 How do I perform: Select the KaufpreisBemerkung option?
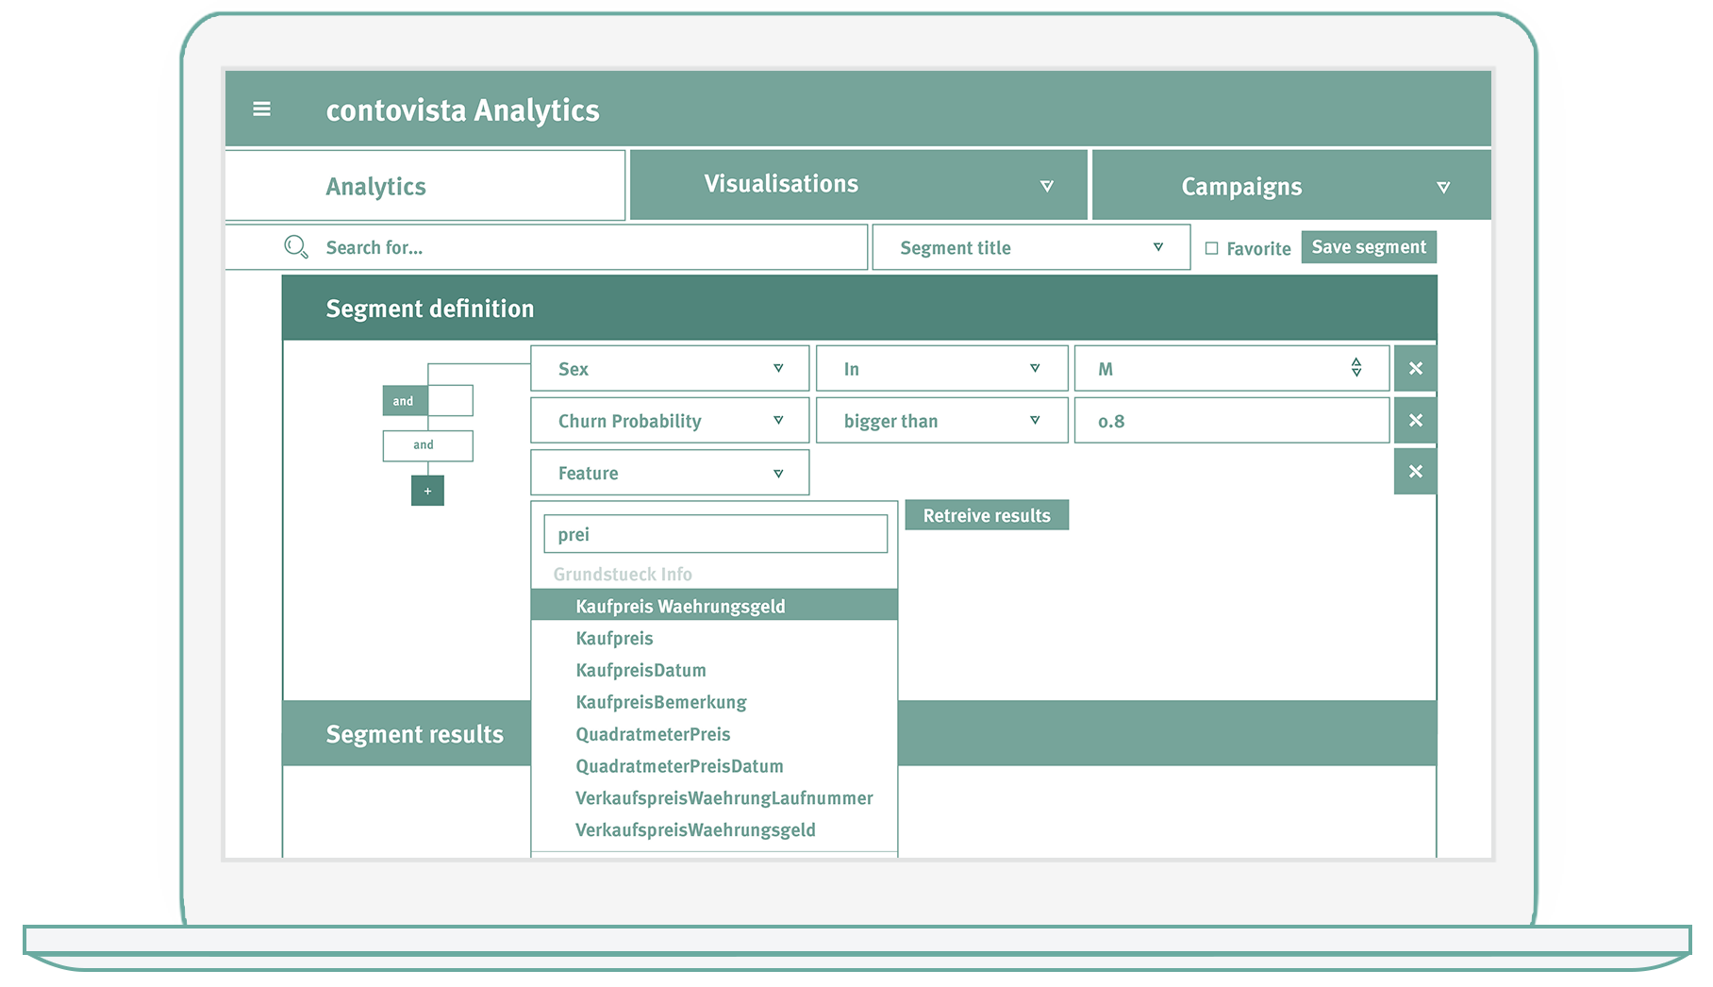tap(660, 702)
